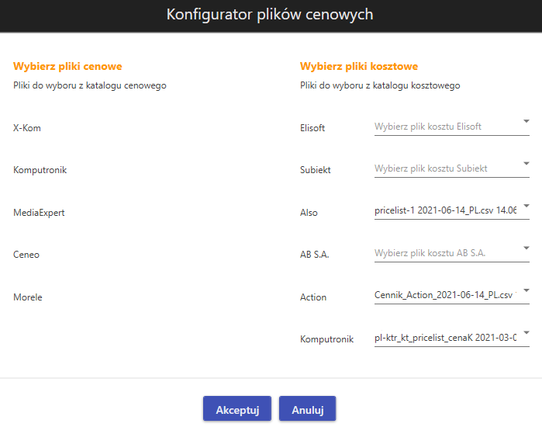The width and height of the screenshot is (542, 434).
Task: Select the Komputronik row under price files
Action: pyautogui.click(x=40, y=170)
